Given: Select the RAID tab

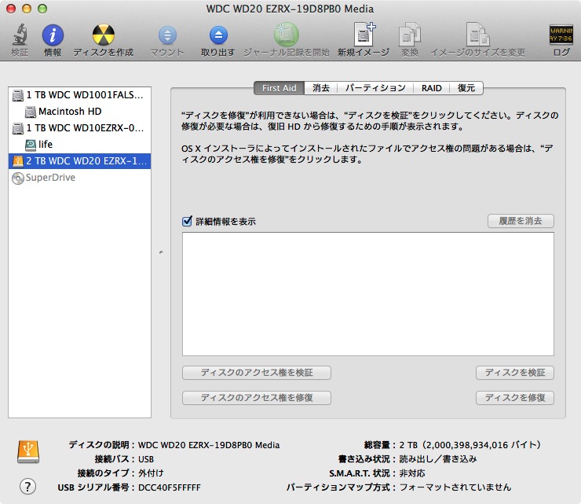Looking at the screenshot, I should (431, 88).
